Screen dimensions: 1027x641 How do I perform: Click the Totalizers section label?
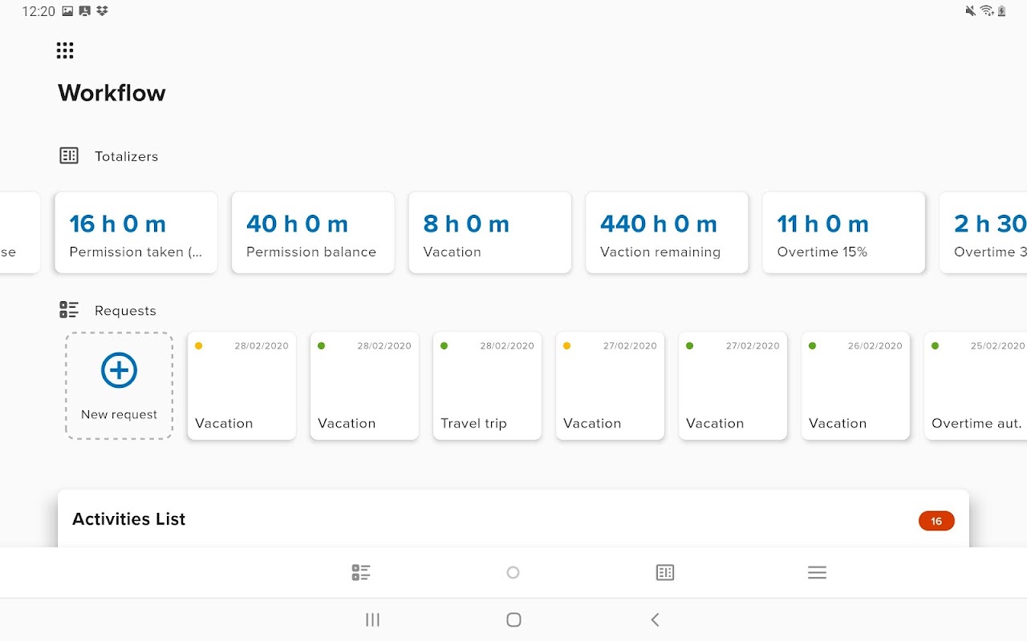[126, 156]
